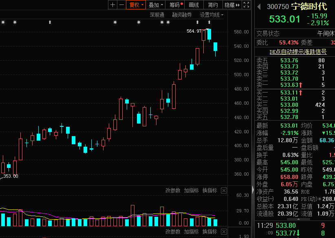Click the panel splitter arrow on the chart edge

[x=253, y=190]
